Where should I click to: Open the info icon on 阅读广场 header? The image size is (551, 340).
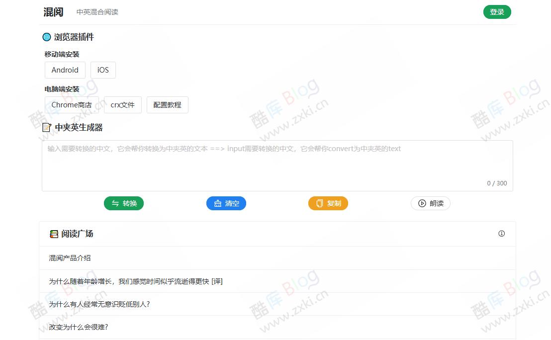coord(501,234)
